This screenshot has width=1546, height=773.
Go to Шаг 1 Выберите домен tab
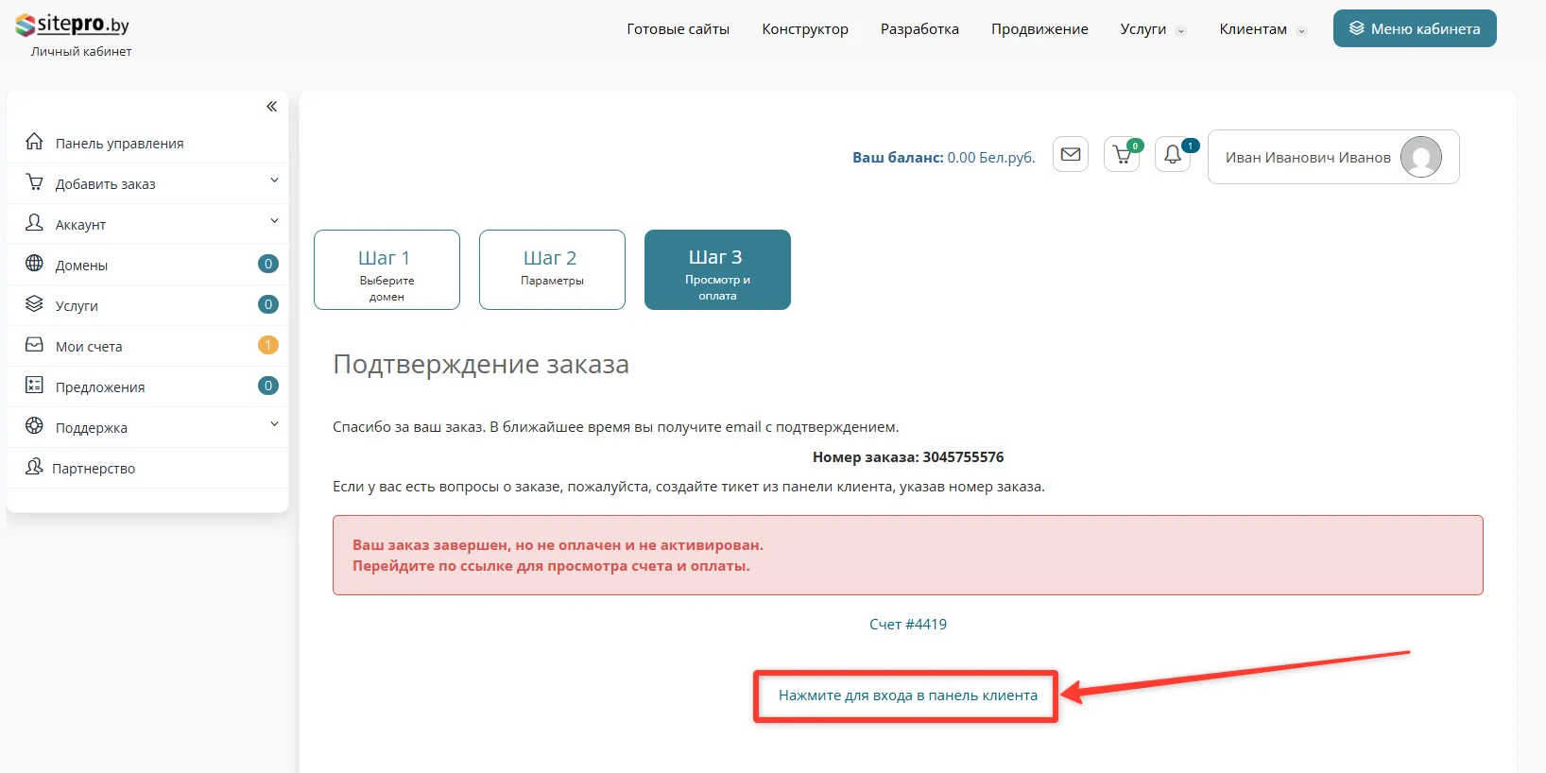[386, 269]
